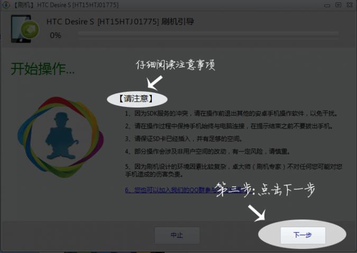Click the phone device icon in header
Screen dimensions: 357x253
pyautogui.click(x=24, y=29)
